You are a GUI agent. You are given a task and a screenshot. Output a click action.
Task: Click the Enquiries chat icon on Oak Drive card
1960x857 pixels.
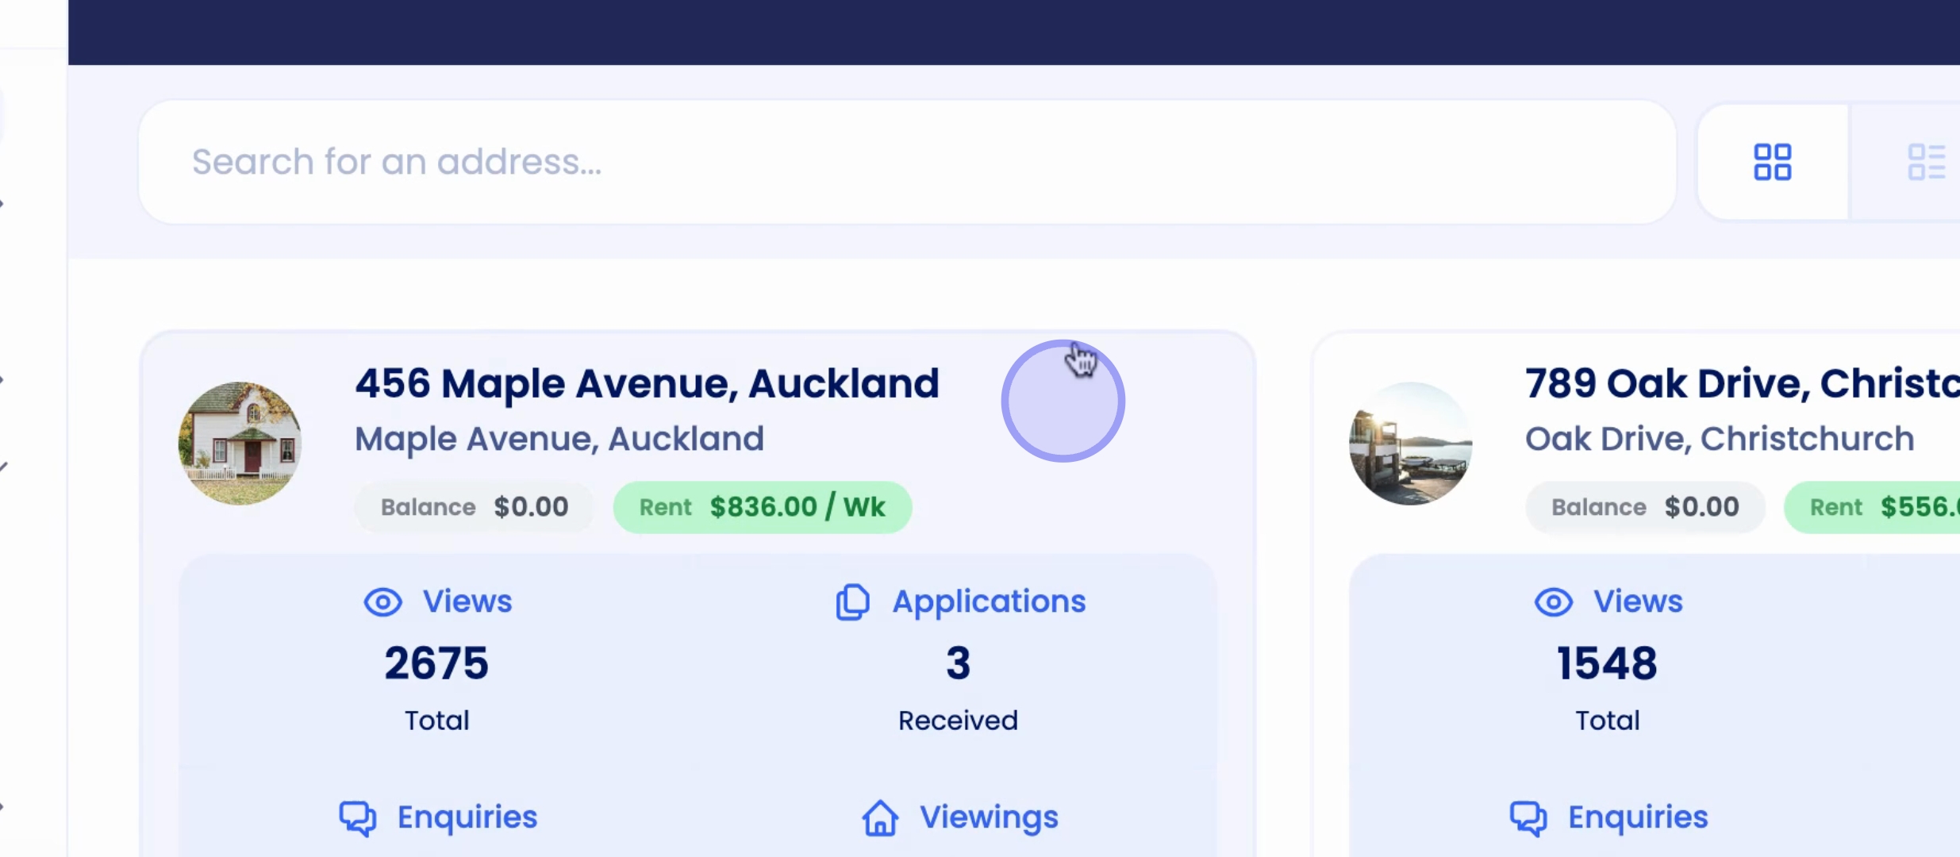[1528, 818]
